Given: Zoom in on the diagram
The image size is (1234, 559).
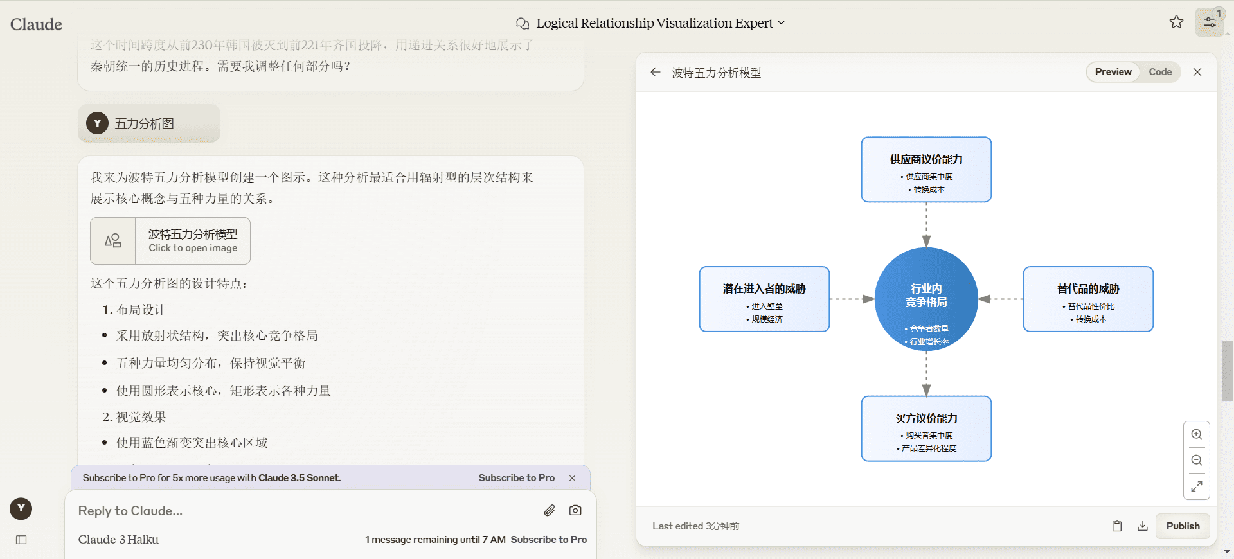Looking at the screenshot, I should [x=1197, y=435].
